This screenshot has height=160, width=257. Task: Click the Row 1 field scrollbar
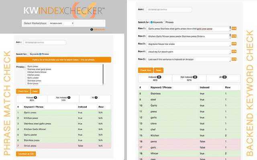[230, 28]
